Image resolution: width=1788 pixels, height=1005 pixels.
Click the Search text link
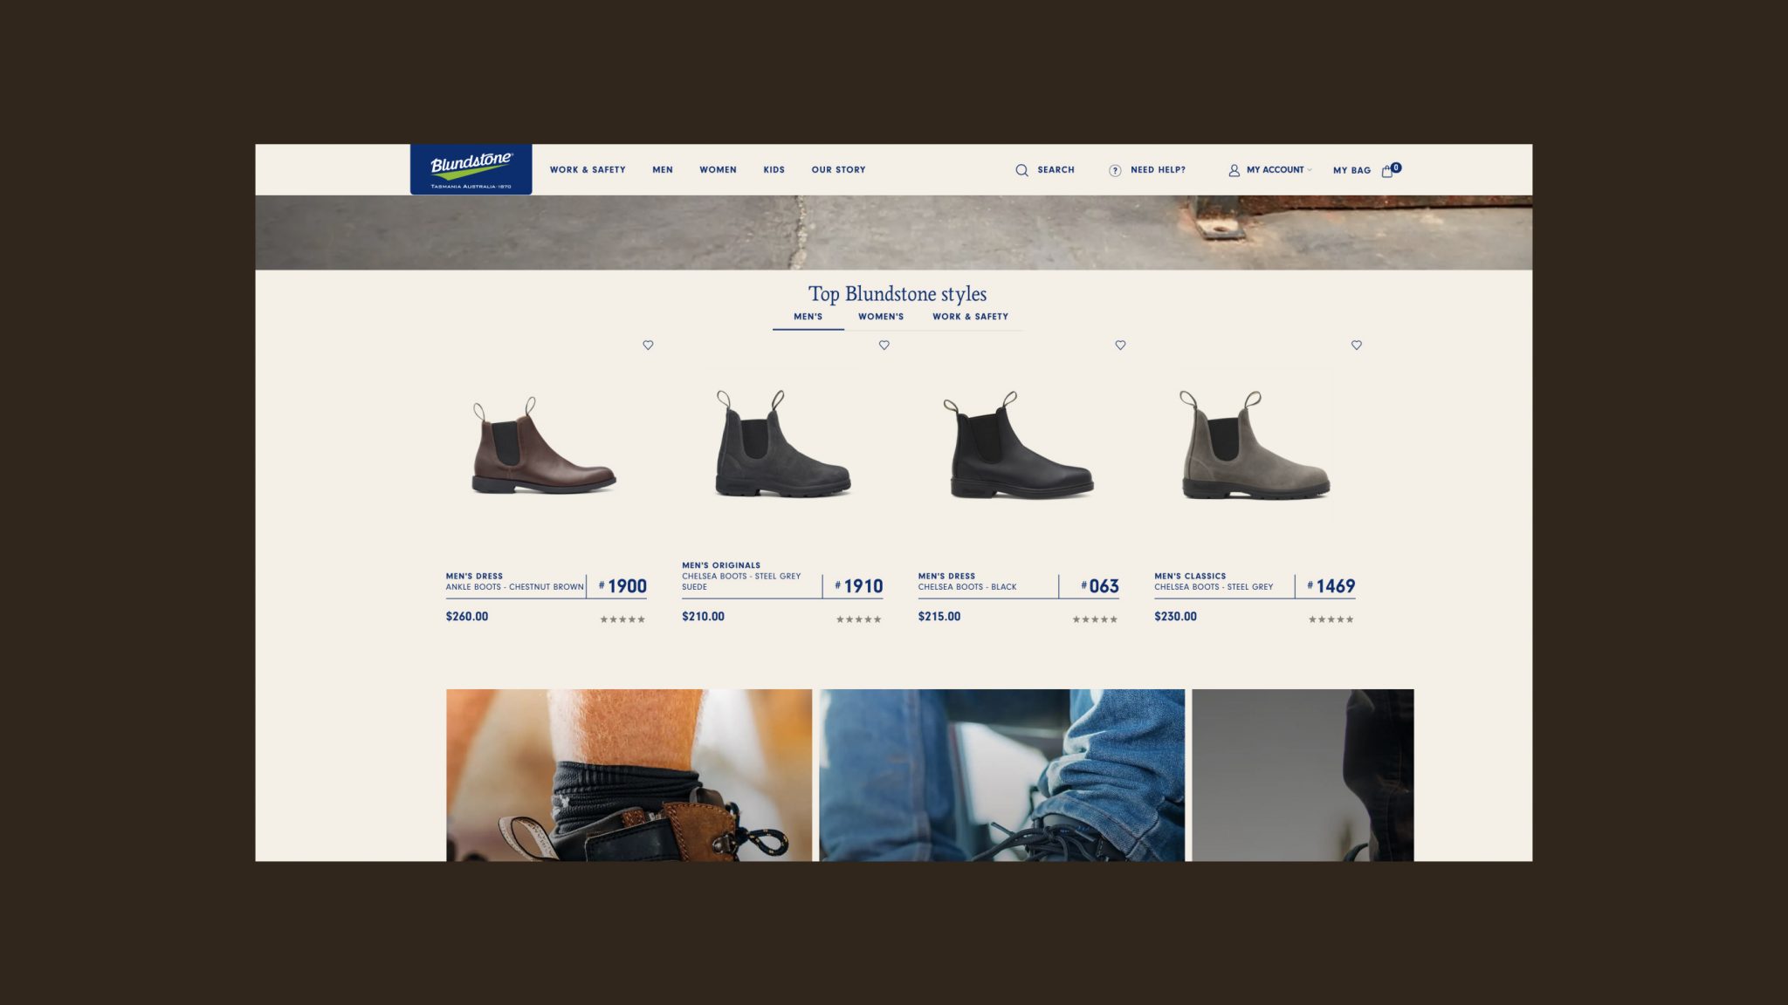[x=1056, y=170]
